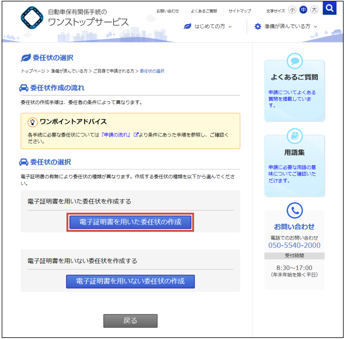Click ワンストップサービス site title text
The image size is (345, 339).
tap(88, 22)
